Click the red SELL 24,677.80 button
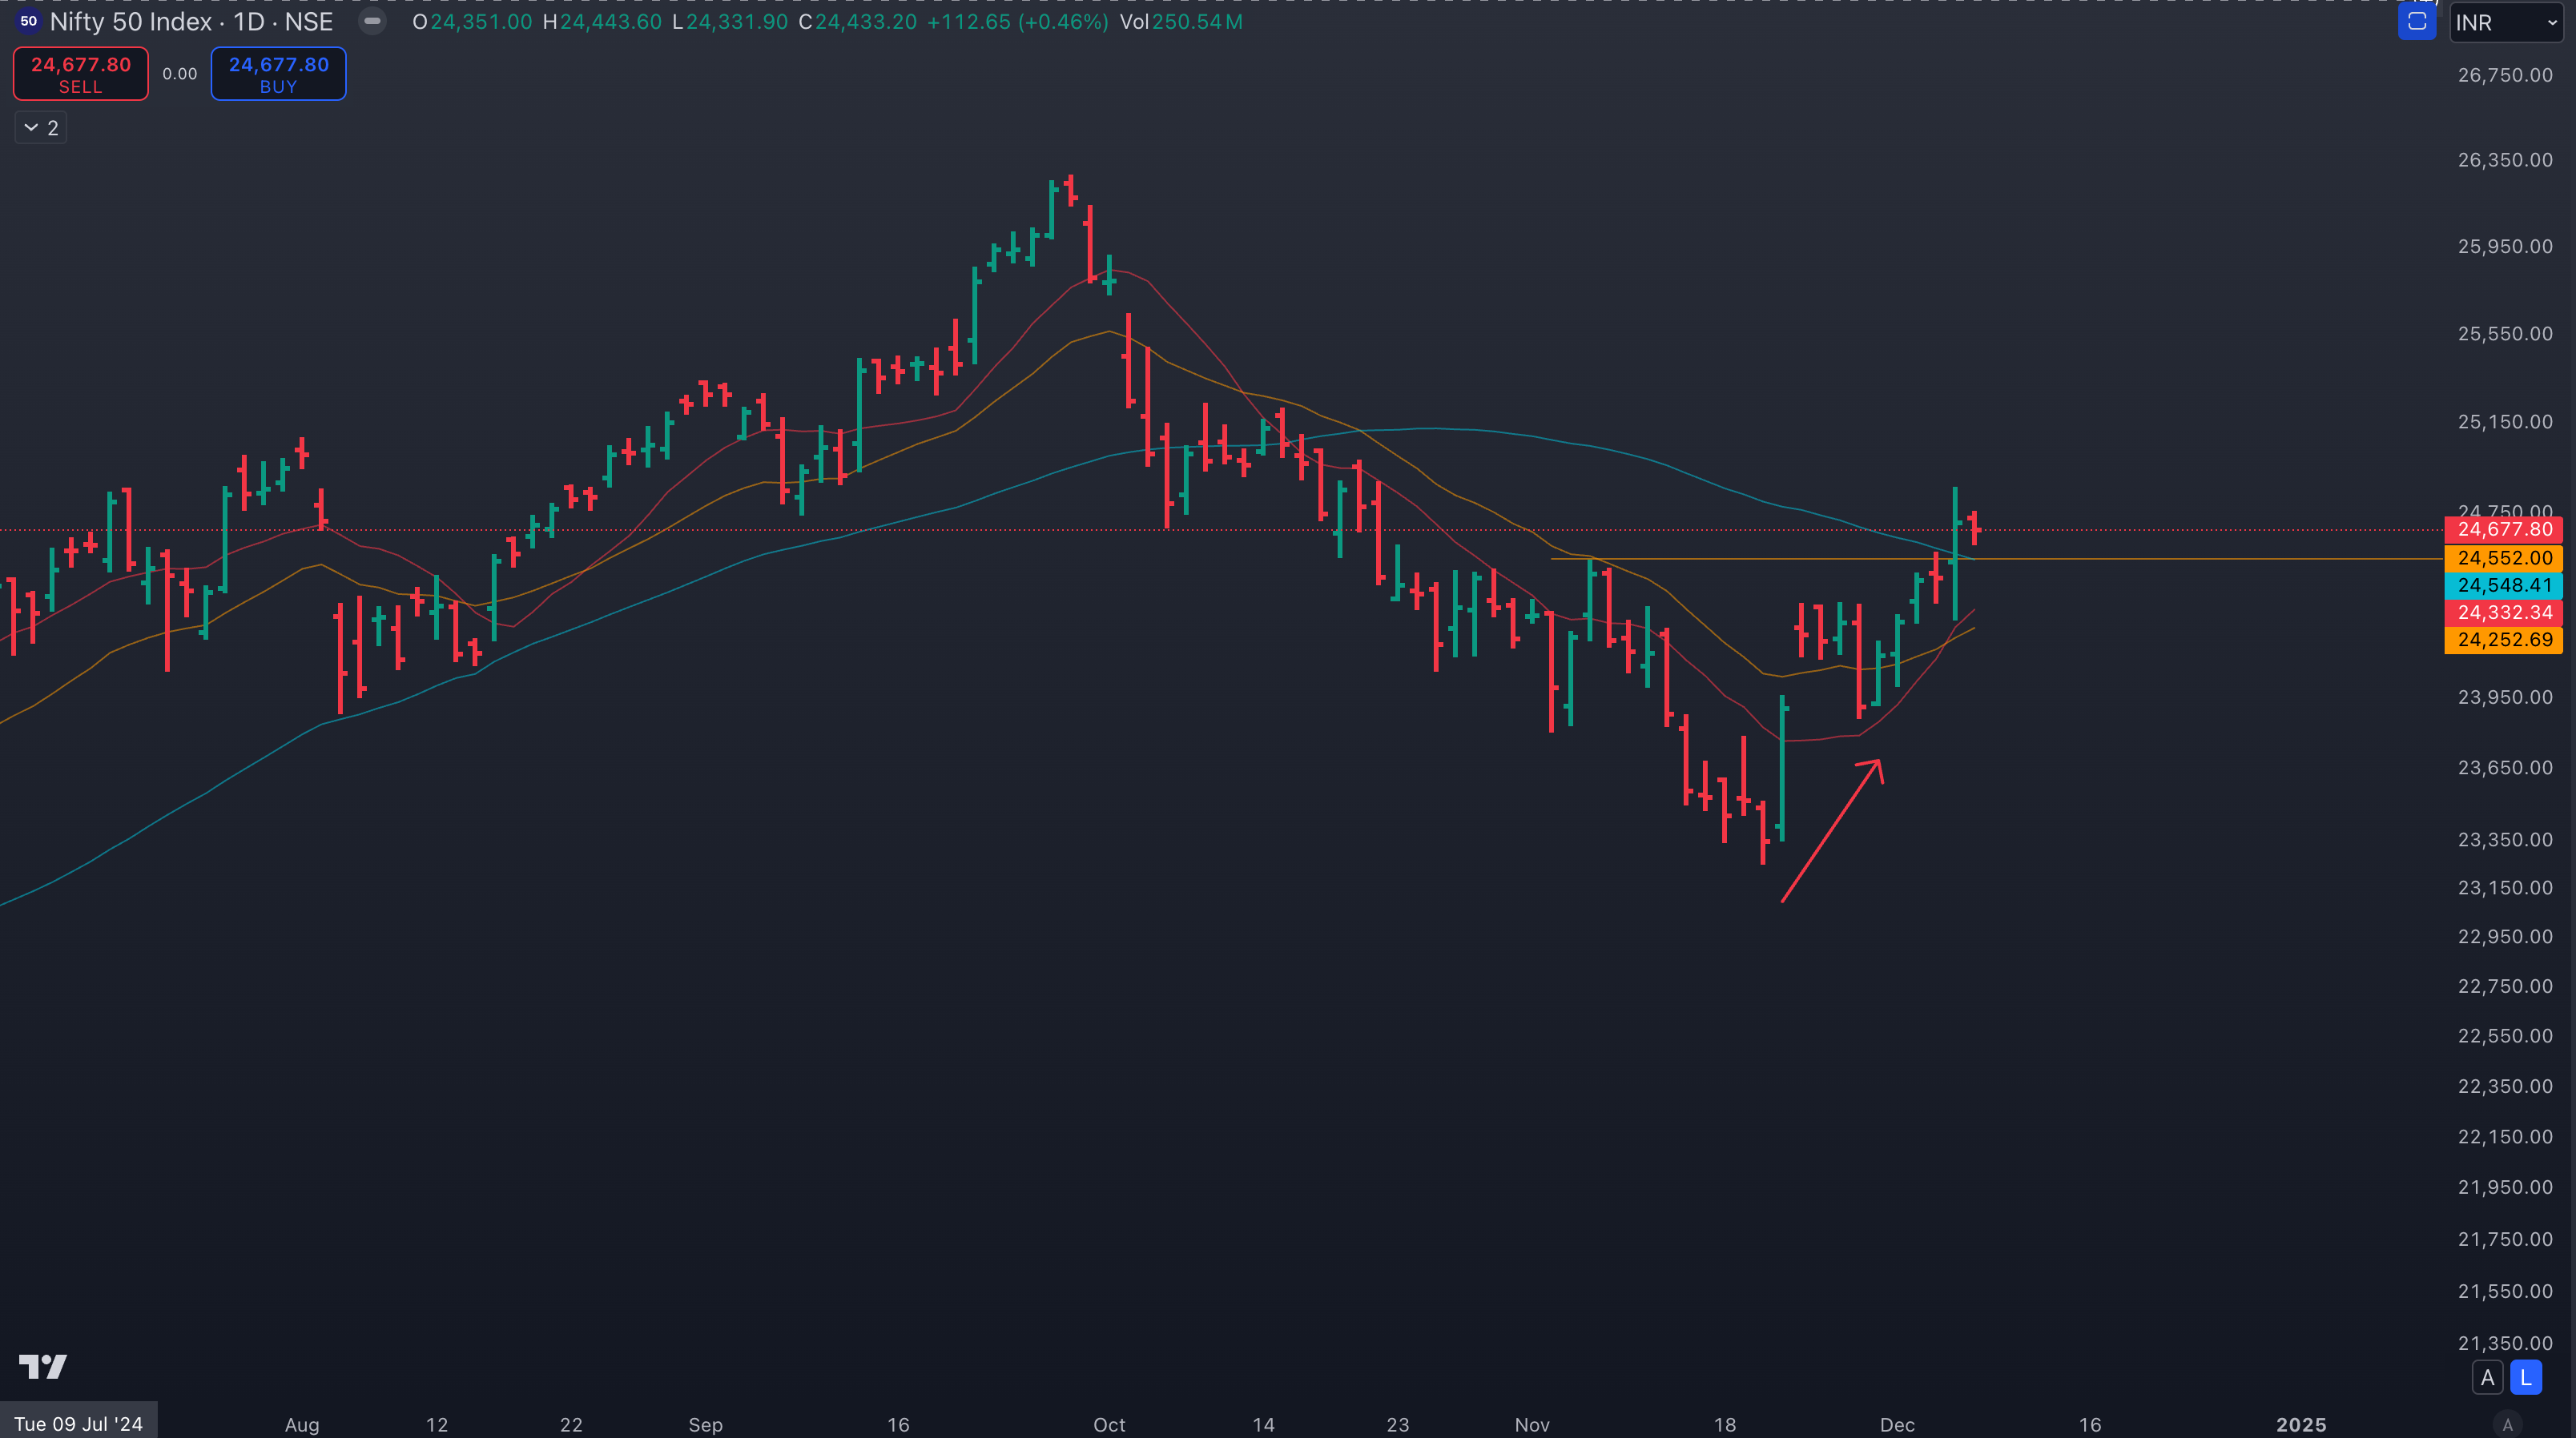Image resolution: width=2576 pixels, height=1438 pixels. point(81,74)
